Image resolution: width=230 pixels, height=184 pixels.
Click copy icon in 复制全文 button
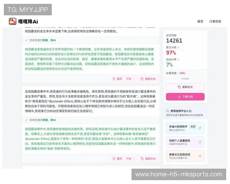179,87
